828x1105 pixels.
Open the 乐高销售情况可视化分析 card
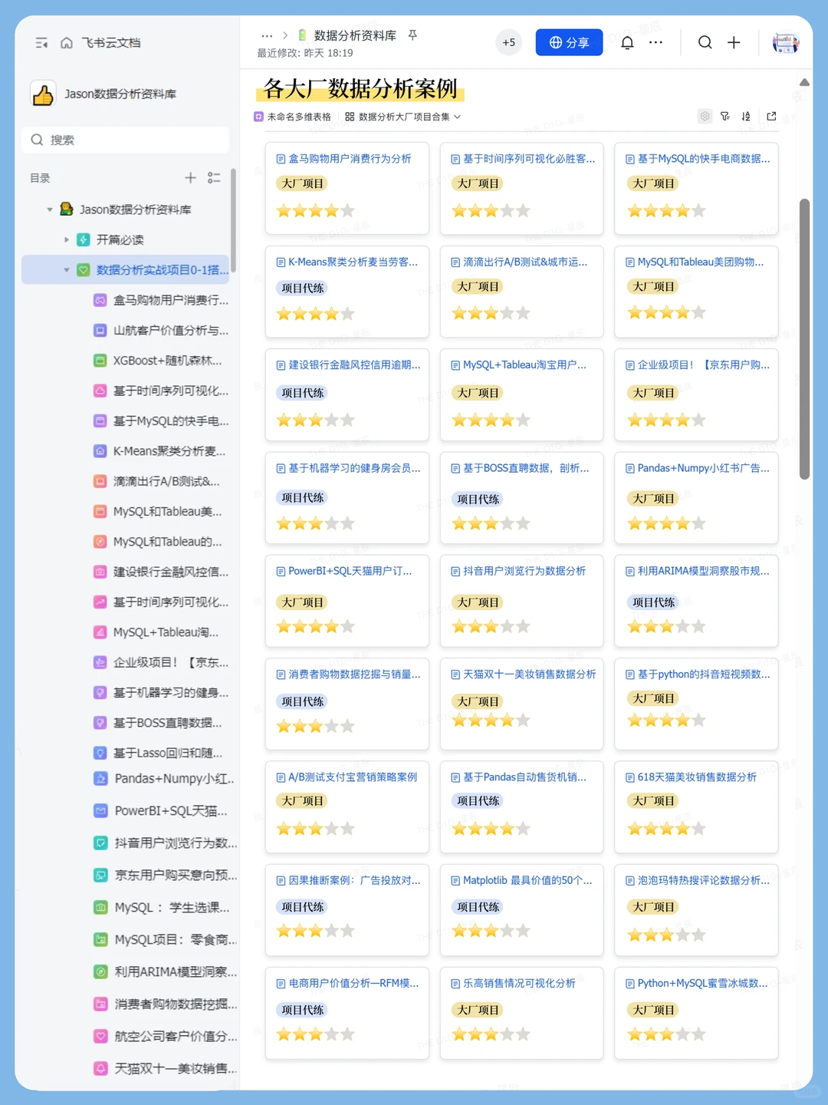pos(522,1014)
